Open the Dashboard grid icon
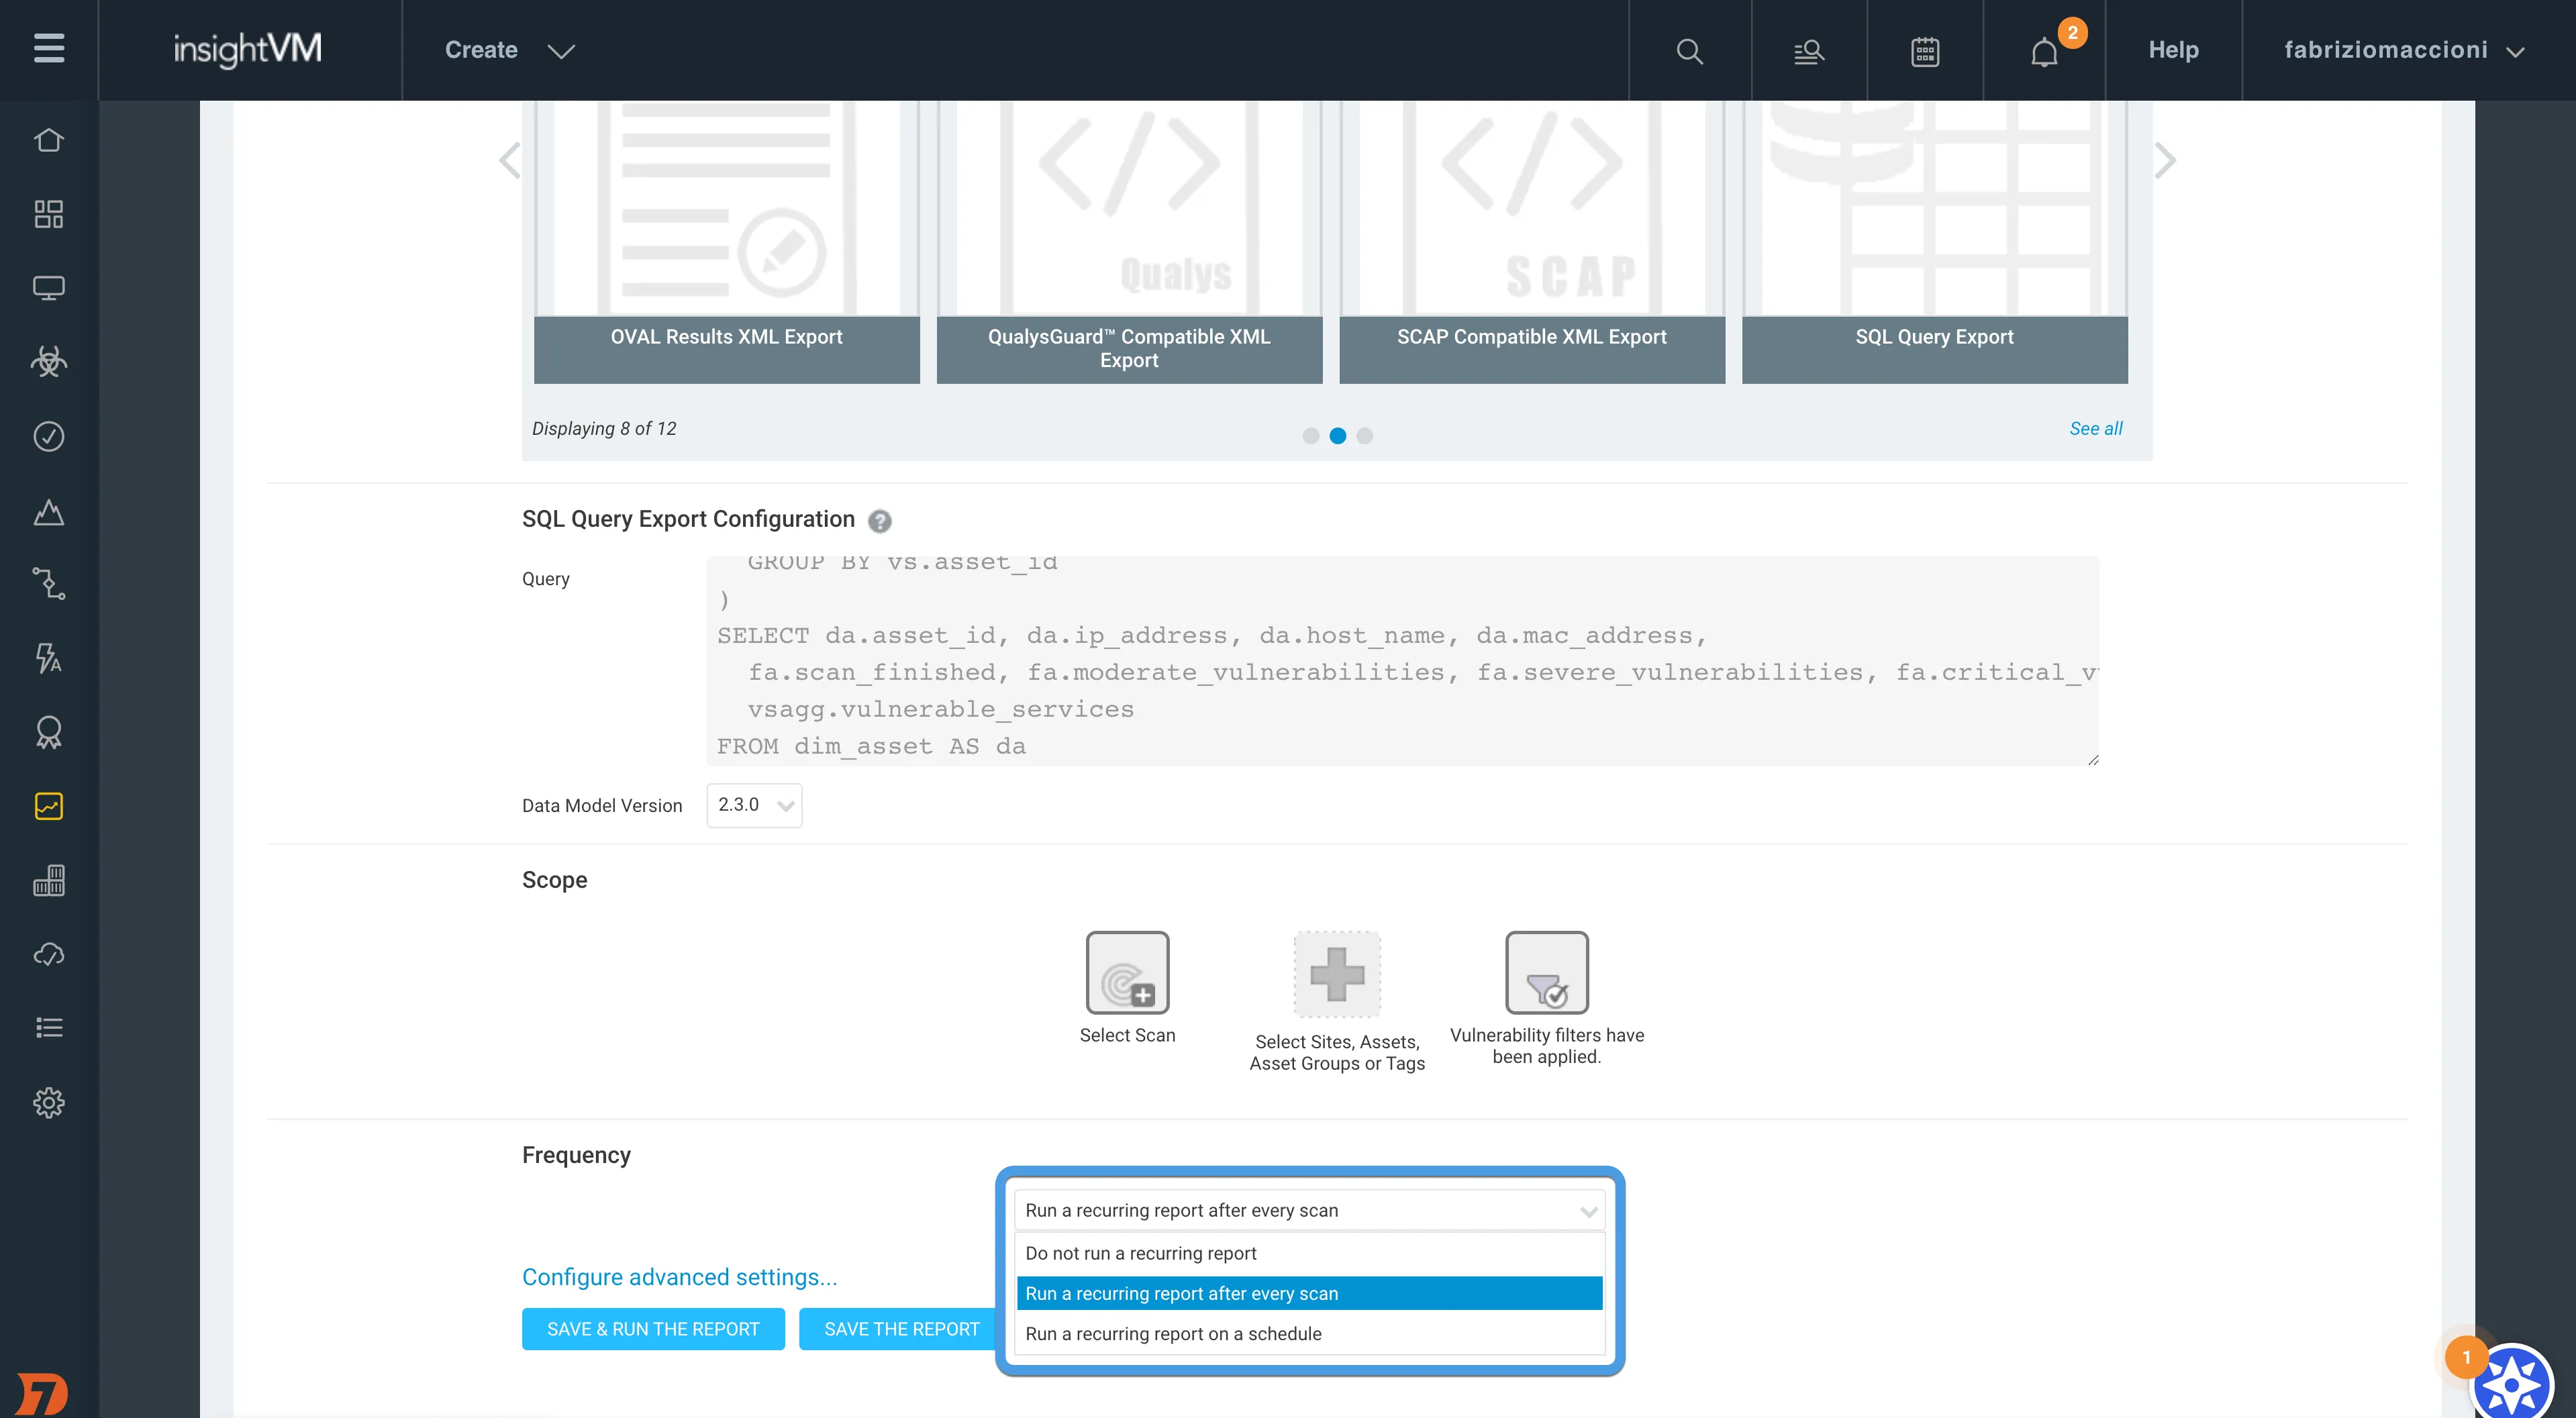Screen dimensions: 2576x1418 pyautogui.click(x=49, y=214)
